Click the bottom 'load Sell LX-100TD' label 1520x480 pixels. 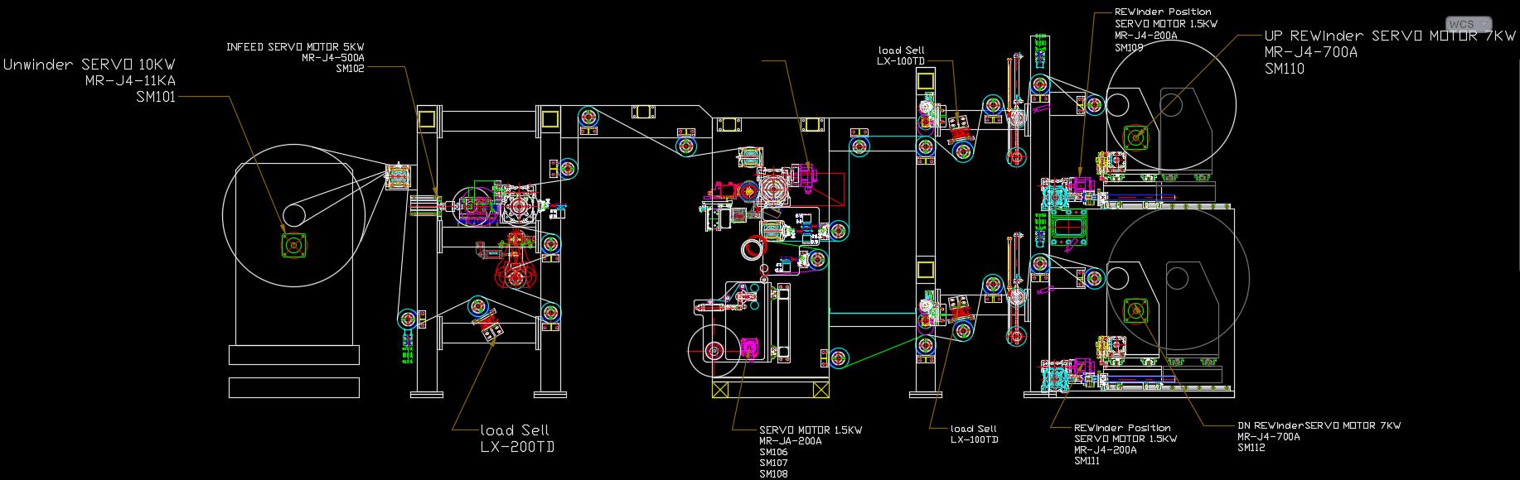pos(974,434)
